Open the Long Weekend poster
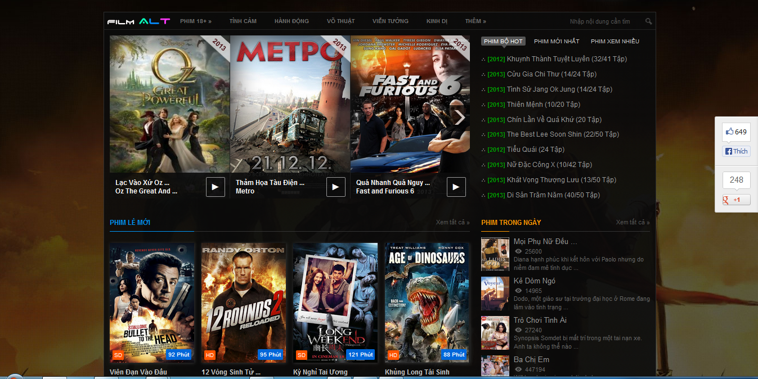Image resolution: width=758 pixels, height=379 pixels. [336, 303]
